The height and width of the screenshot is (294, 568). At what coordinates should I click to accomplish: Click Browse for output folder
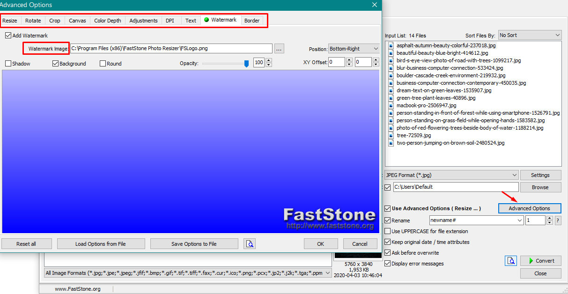[x=540, y=187]
